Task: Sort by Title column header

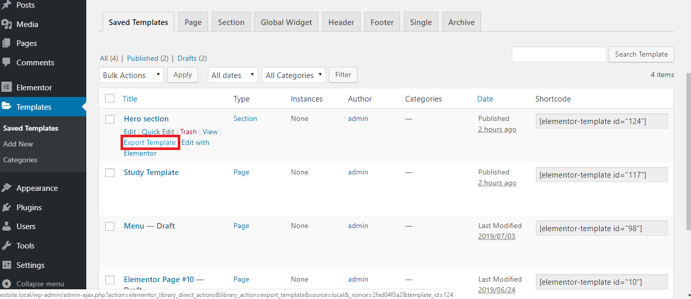Action: [130, 99]
